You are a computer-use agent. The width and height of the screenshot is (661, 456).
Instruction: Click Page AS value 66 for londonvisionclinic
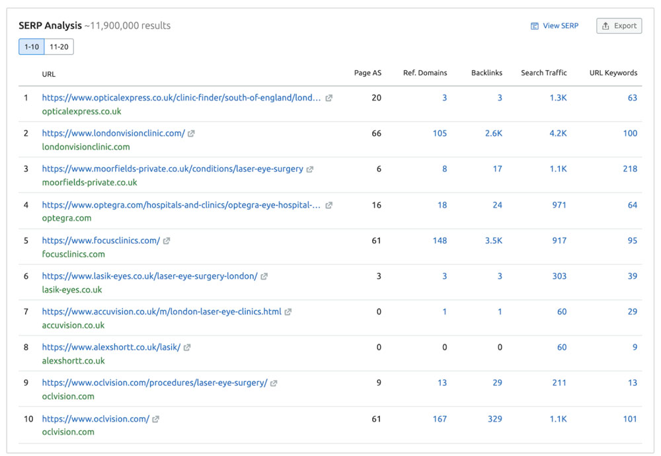pyautogui.click(x=377, y=133)
